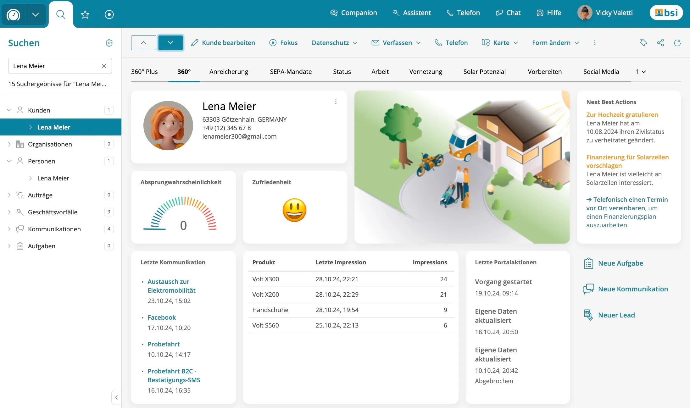Click the favorites star icon
Screen dimensions: 690x408
point(85,14)
